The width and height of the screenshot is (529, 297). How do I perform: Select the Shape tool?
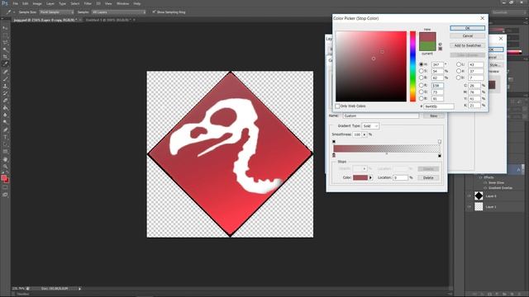tap(5, 152)
